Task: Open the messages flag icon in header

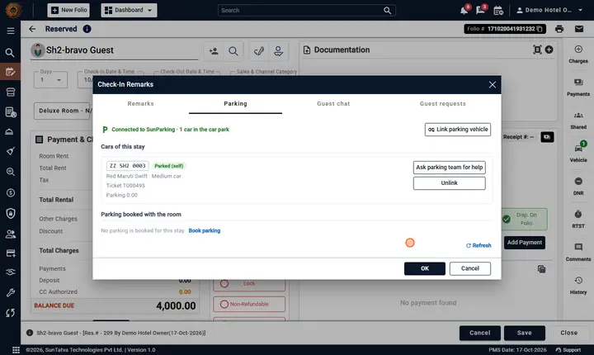Action: click(x=480, y=10)
